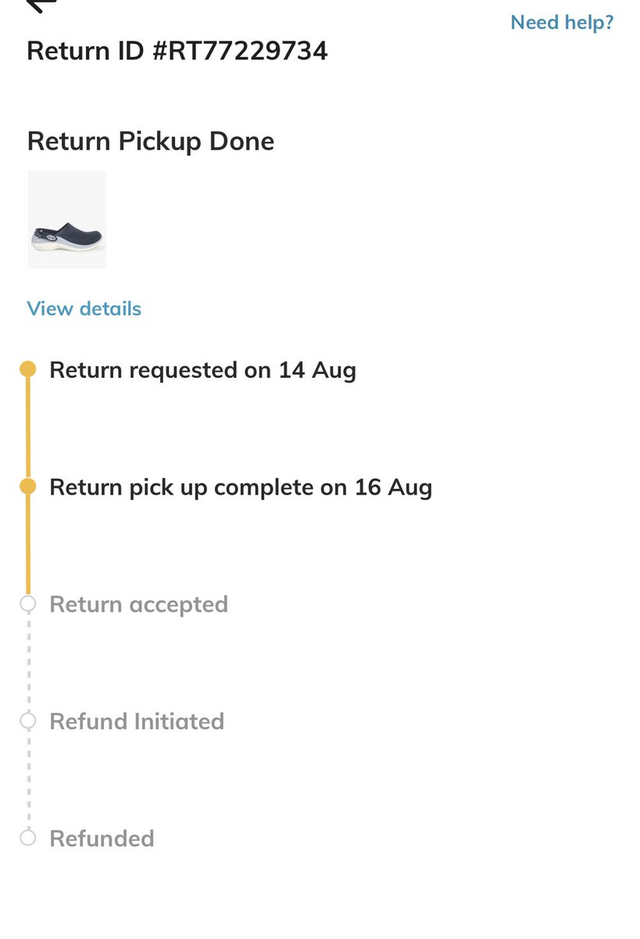The width and height of the screenshot is (640, 939).
Task: Tap the Refund Initiated step circle
Action: pos(28,721)
